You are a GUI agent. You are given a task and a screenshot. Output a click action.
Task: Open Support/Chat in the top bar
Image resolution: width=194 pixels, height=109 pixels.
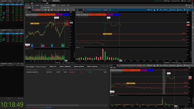point(176,1)
